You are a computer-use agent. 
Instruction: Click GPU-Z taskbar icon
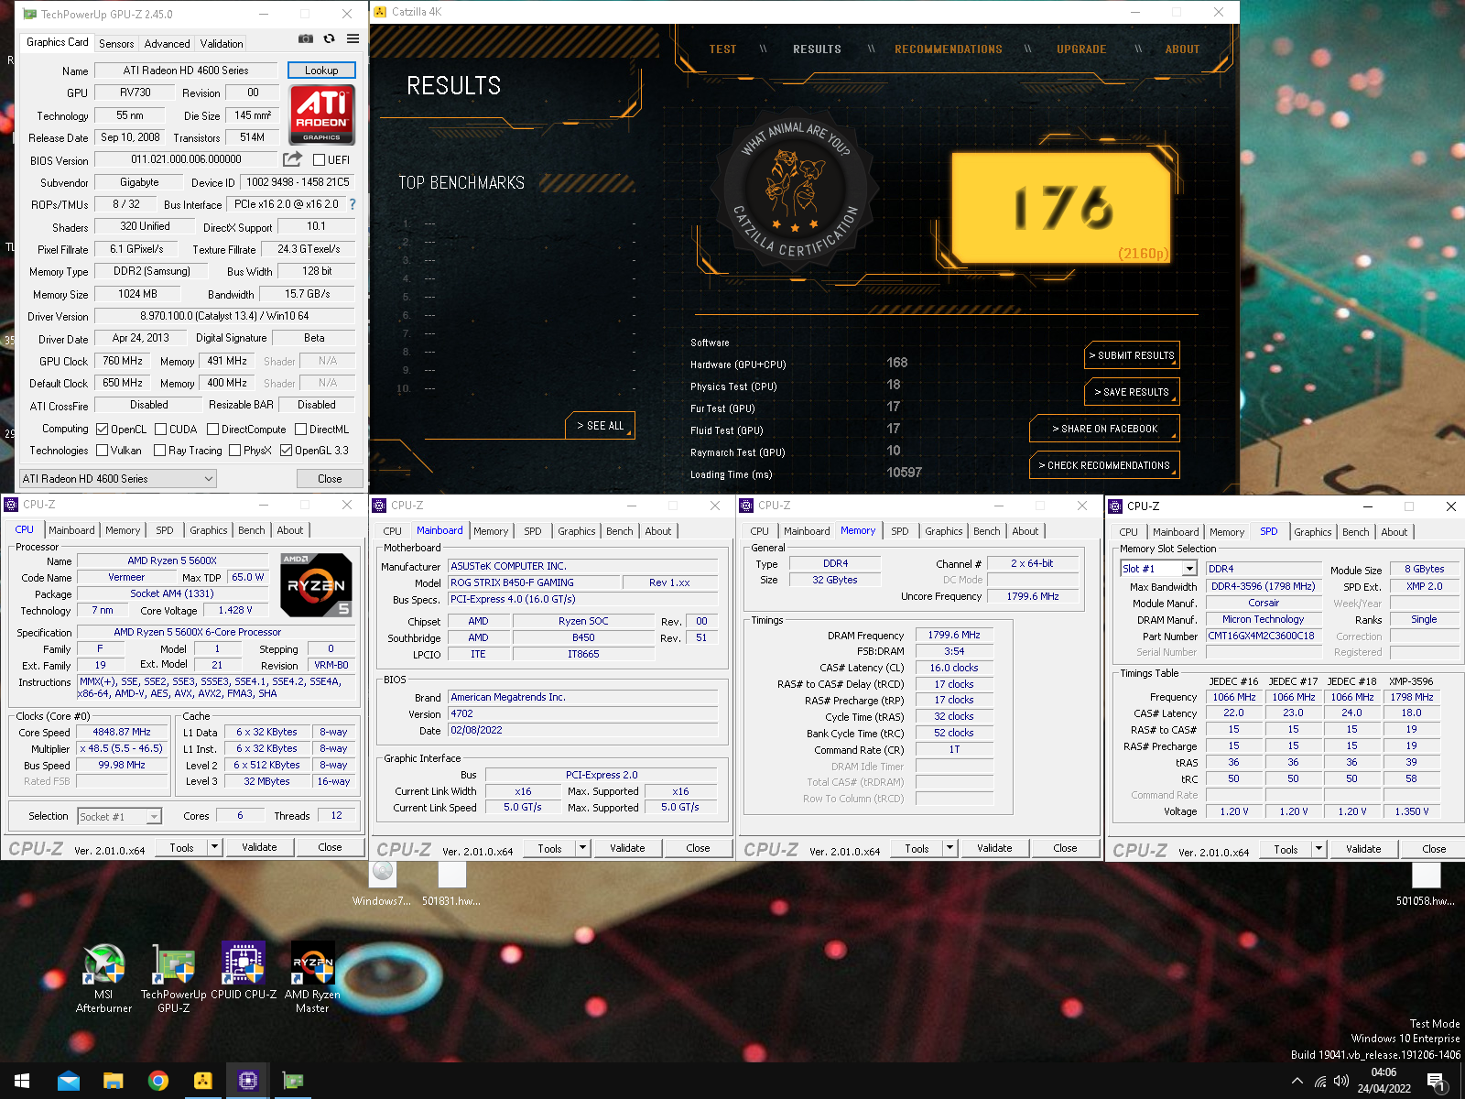(x=293, y=1081)
